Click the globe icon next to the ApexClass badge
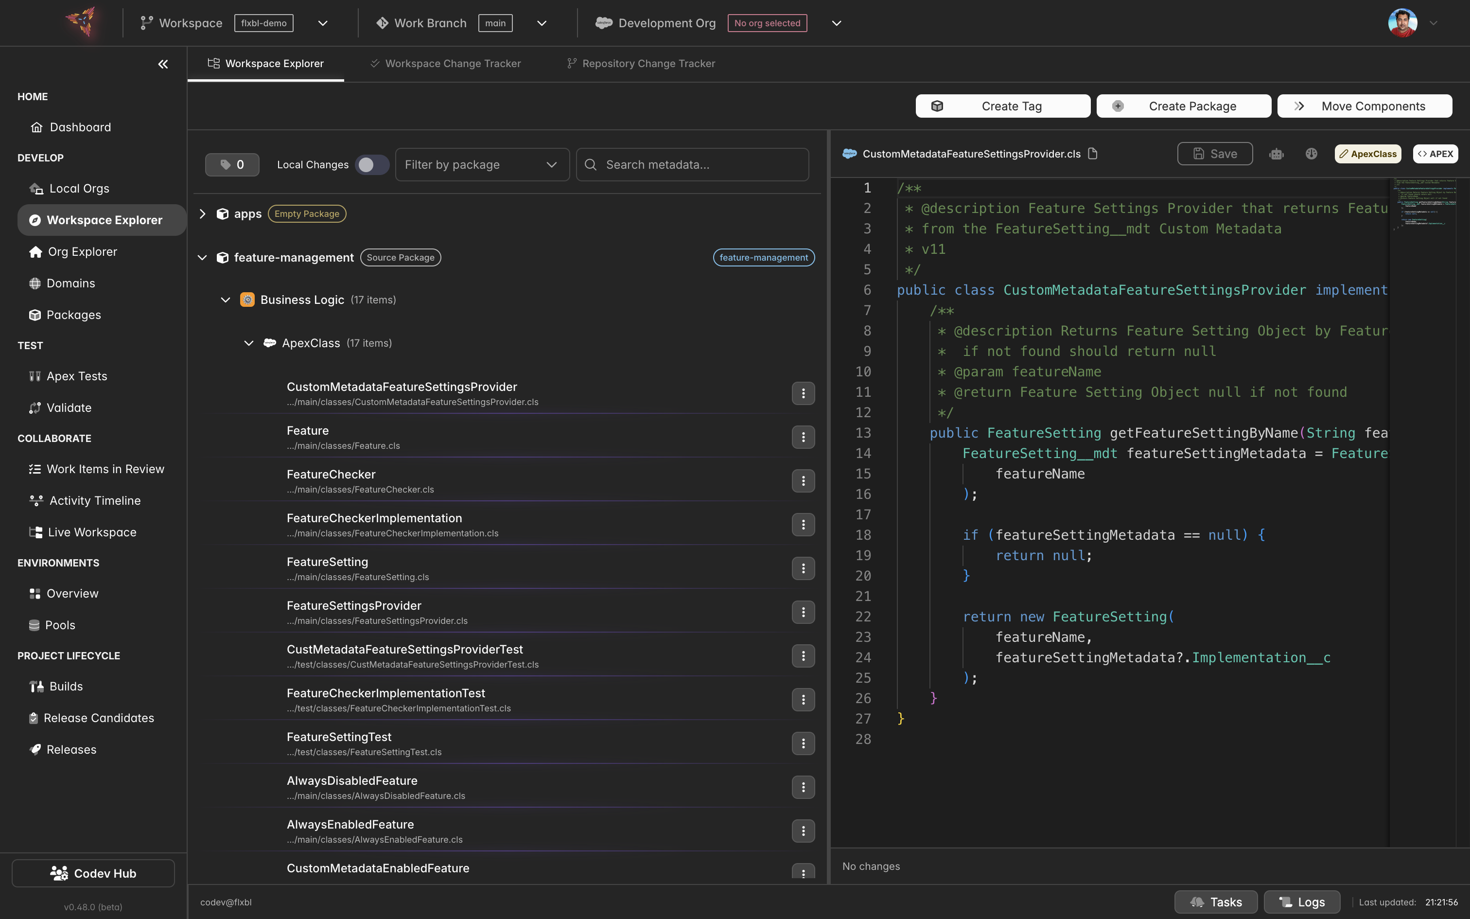Viewport: 1470px width, 919px height. [x=1312, y=154]
